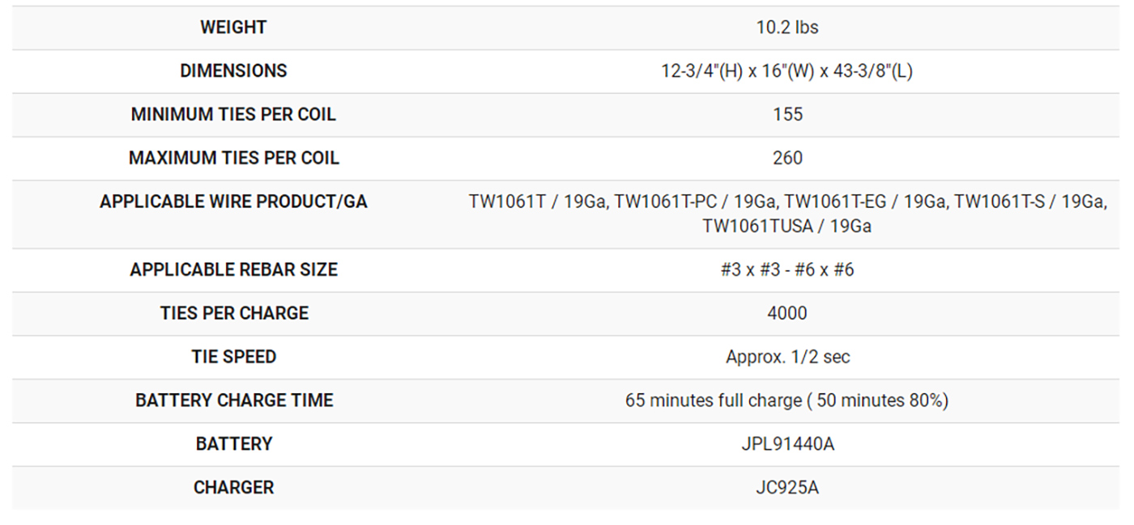The image size is (1134, 525).
Task: Click the TIES PER CHARGE label
Action: (x=233, y=314)
